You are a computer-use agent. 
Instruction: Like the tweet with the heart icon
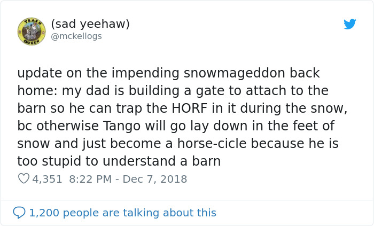24,179
